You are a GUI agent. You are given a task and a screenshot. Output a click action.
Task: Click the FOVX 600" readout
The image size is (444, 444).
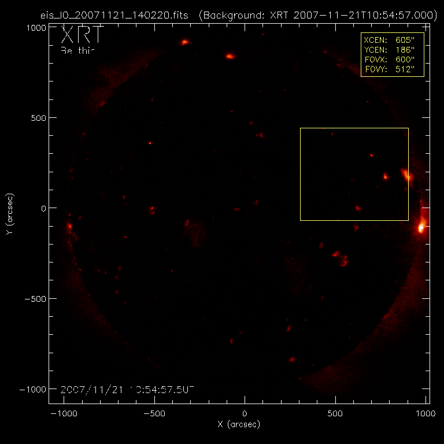pyautogui.click(x=392, y=60)
